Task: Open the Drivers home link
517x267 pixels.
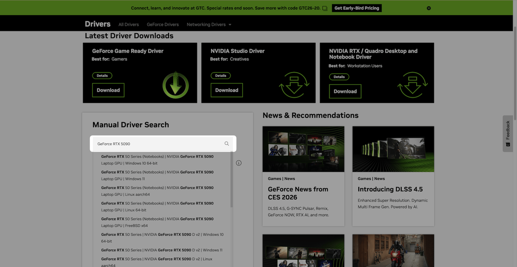Action: (x=98, y=24)
